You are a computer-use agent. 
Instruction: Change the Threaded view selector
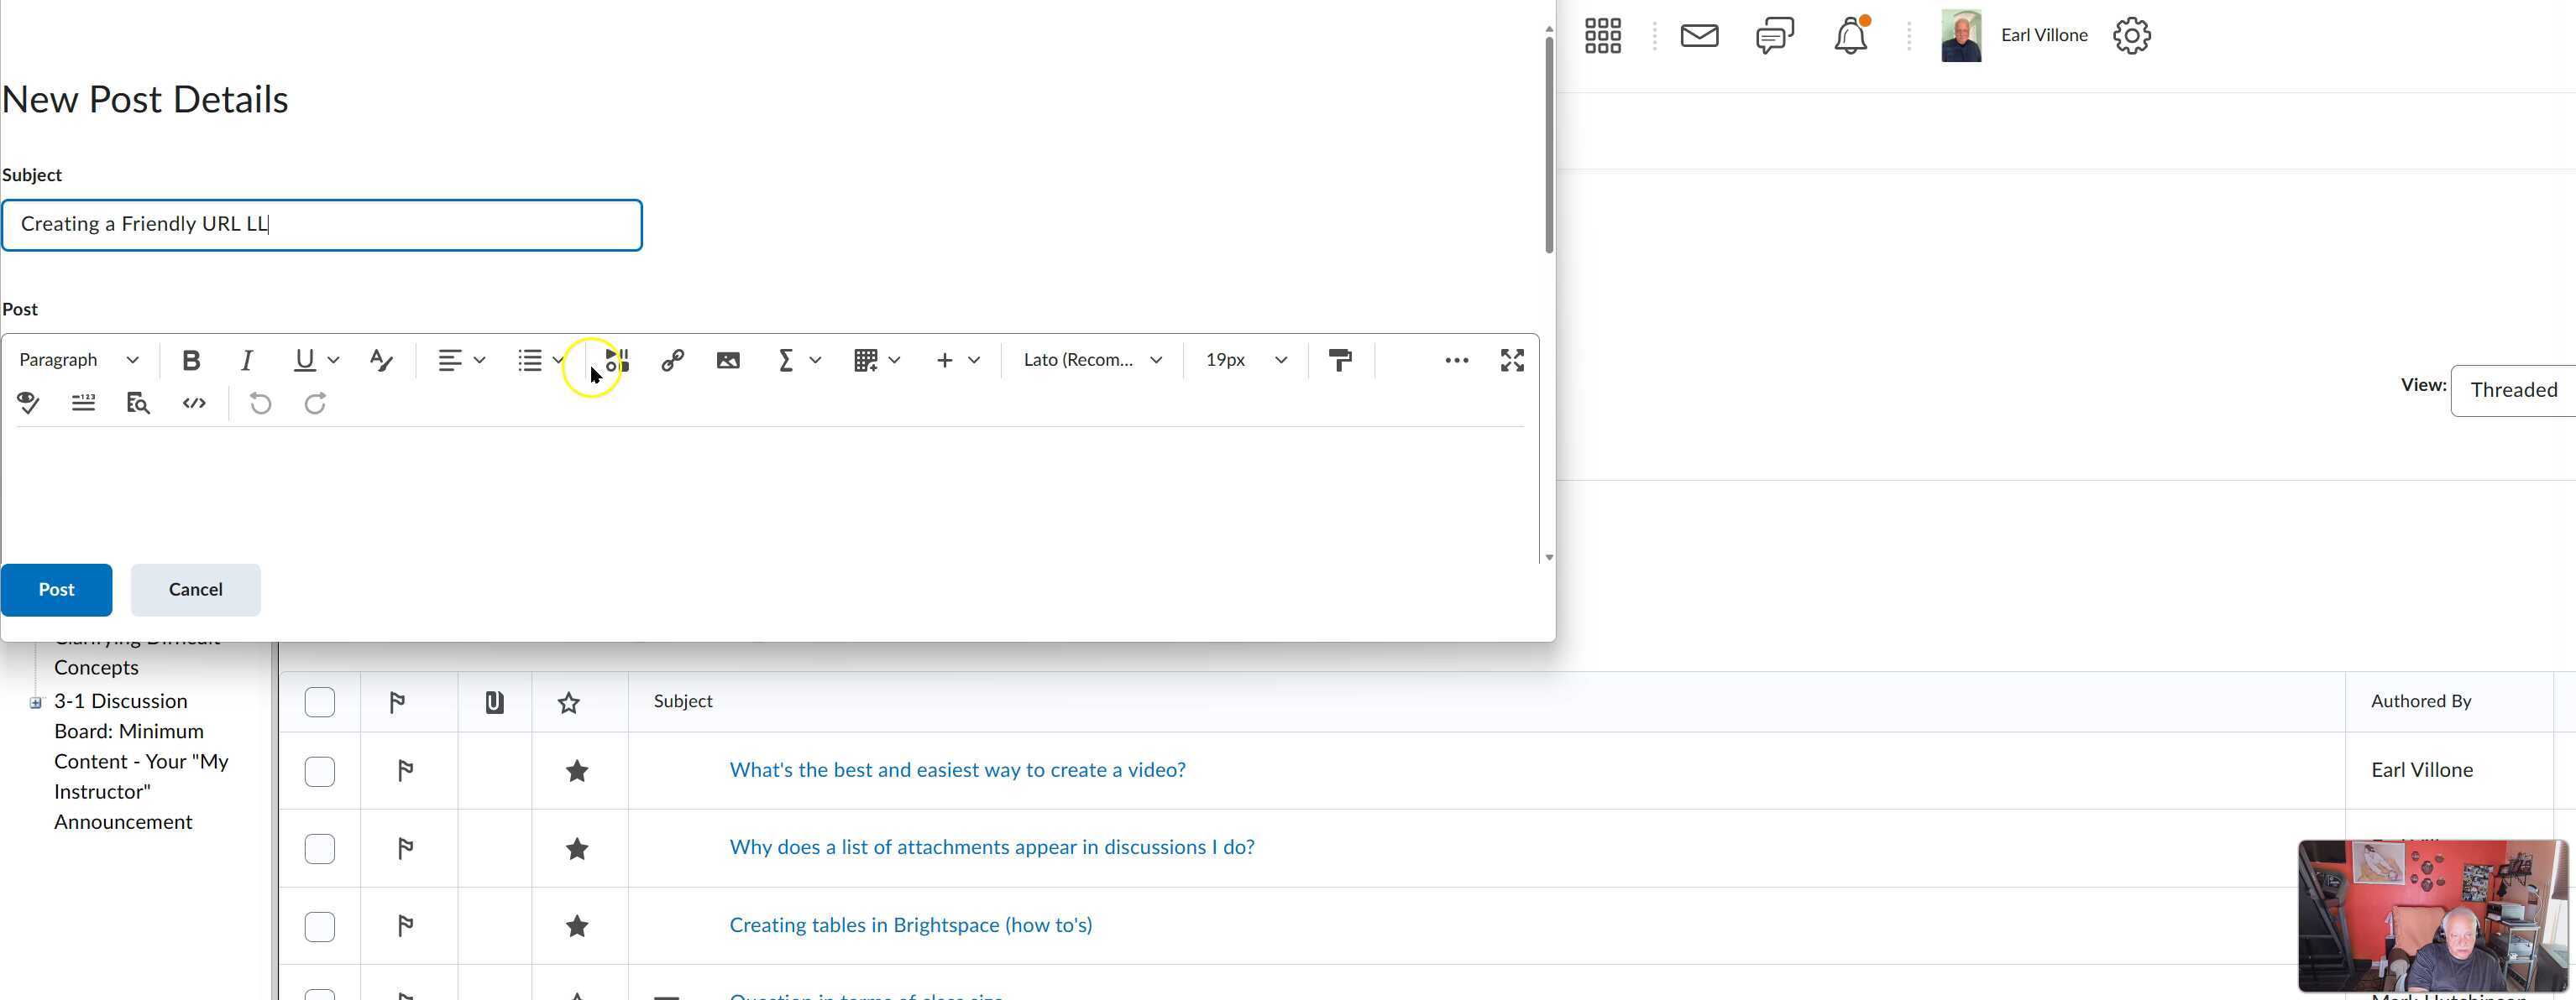[x=2513, y=389]
